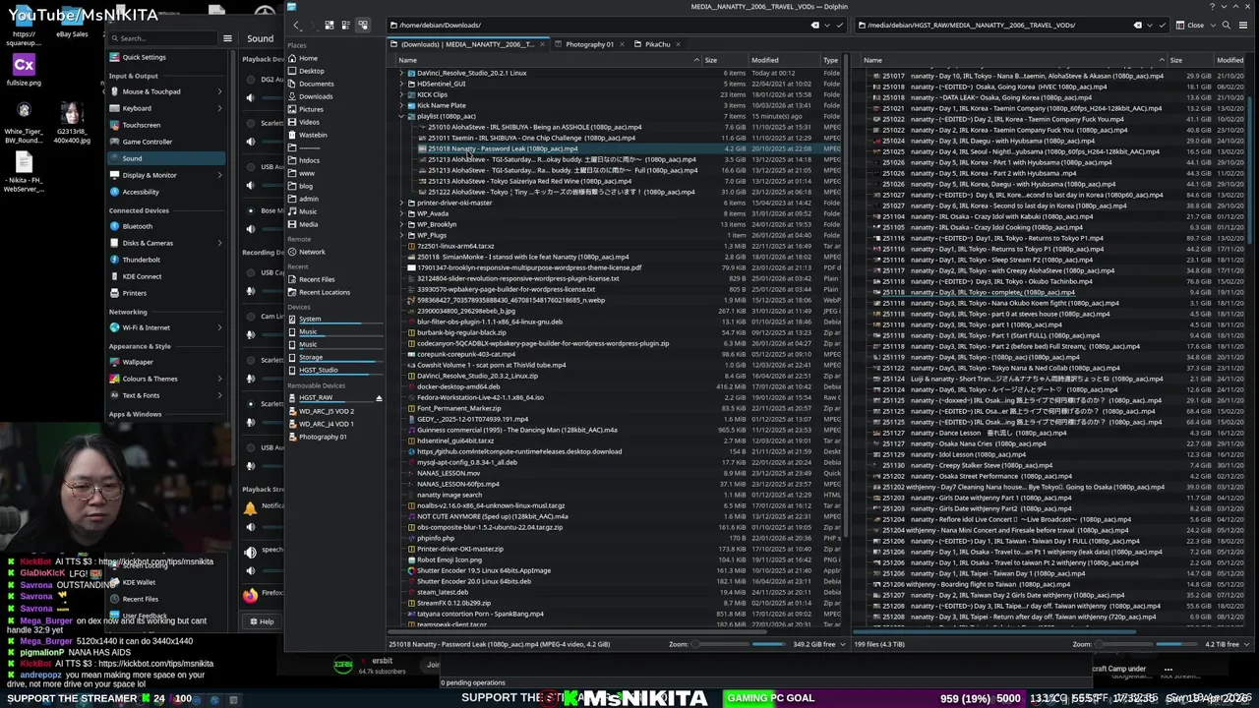Clear the /home/debian/Downloads/ location field
This screenshot has height=708, width=1259.
click(x=814, y=25)
